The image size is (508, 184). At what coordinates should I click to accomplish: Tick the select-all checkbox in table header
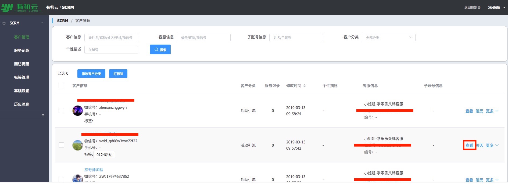coord(61,86)
